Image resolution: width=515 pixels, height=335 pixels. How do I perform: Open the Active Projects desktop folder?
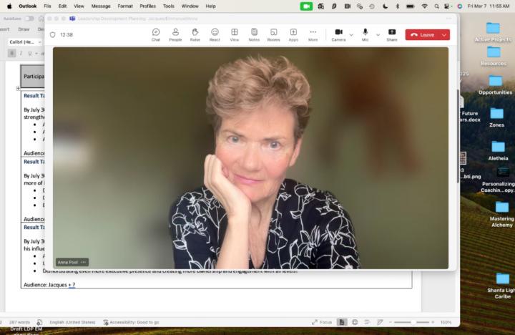(493, 32)
